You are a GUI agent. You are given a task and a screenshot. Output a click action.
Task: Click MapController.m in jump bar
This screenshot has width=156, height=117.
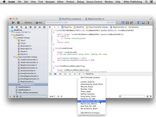coord(119,27)
